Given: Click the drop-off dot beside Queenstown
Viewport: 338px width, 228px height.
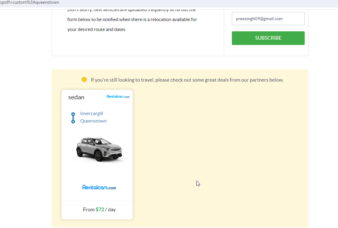Looking at the screenshot, I should tap(73, 122).
